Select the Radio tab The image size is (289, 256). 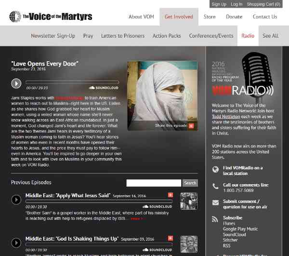248,36
